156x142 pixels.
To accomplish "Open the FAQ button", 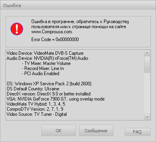I will tap(138, 132).
